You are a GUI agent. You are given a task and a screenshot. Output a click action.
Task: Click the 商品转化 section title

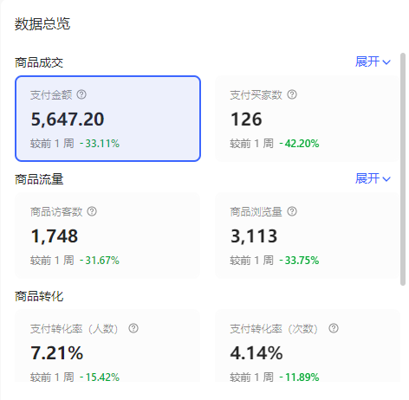[x=39, y=296]
